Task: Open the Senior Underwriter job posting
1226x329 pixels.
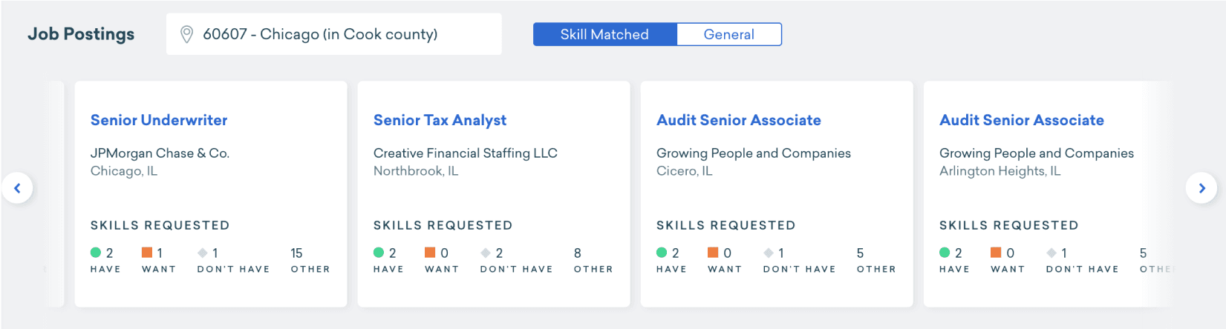Action: [x=159, y=120]
